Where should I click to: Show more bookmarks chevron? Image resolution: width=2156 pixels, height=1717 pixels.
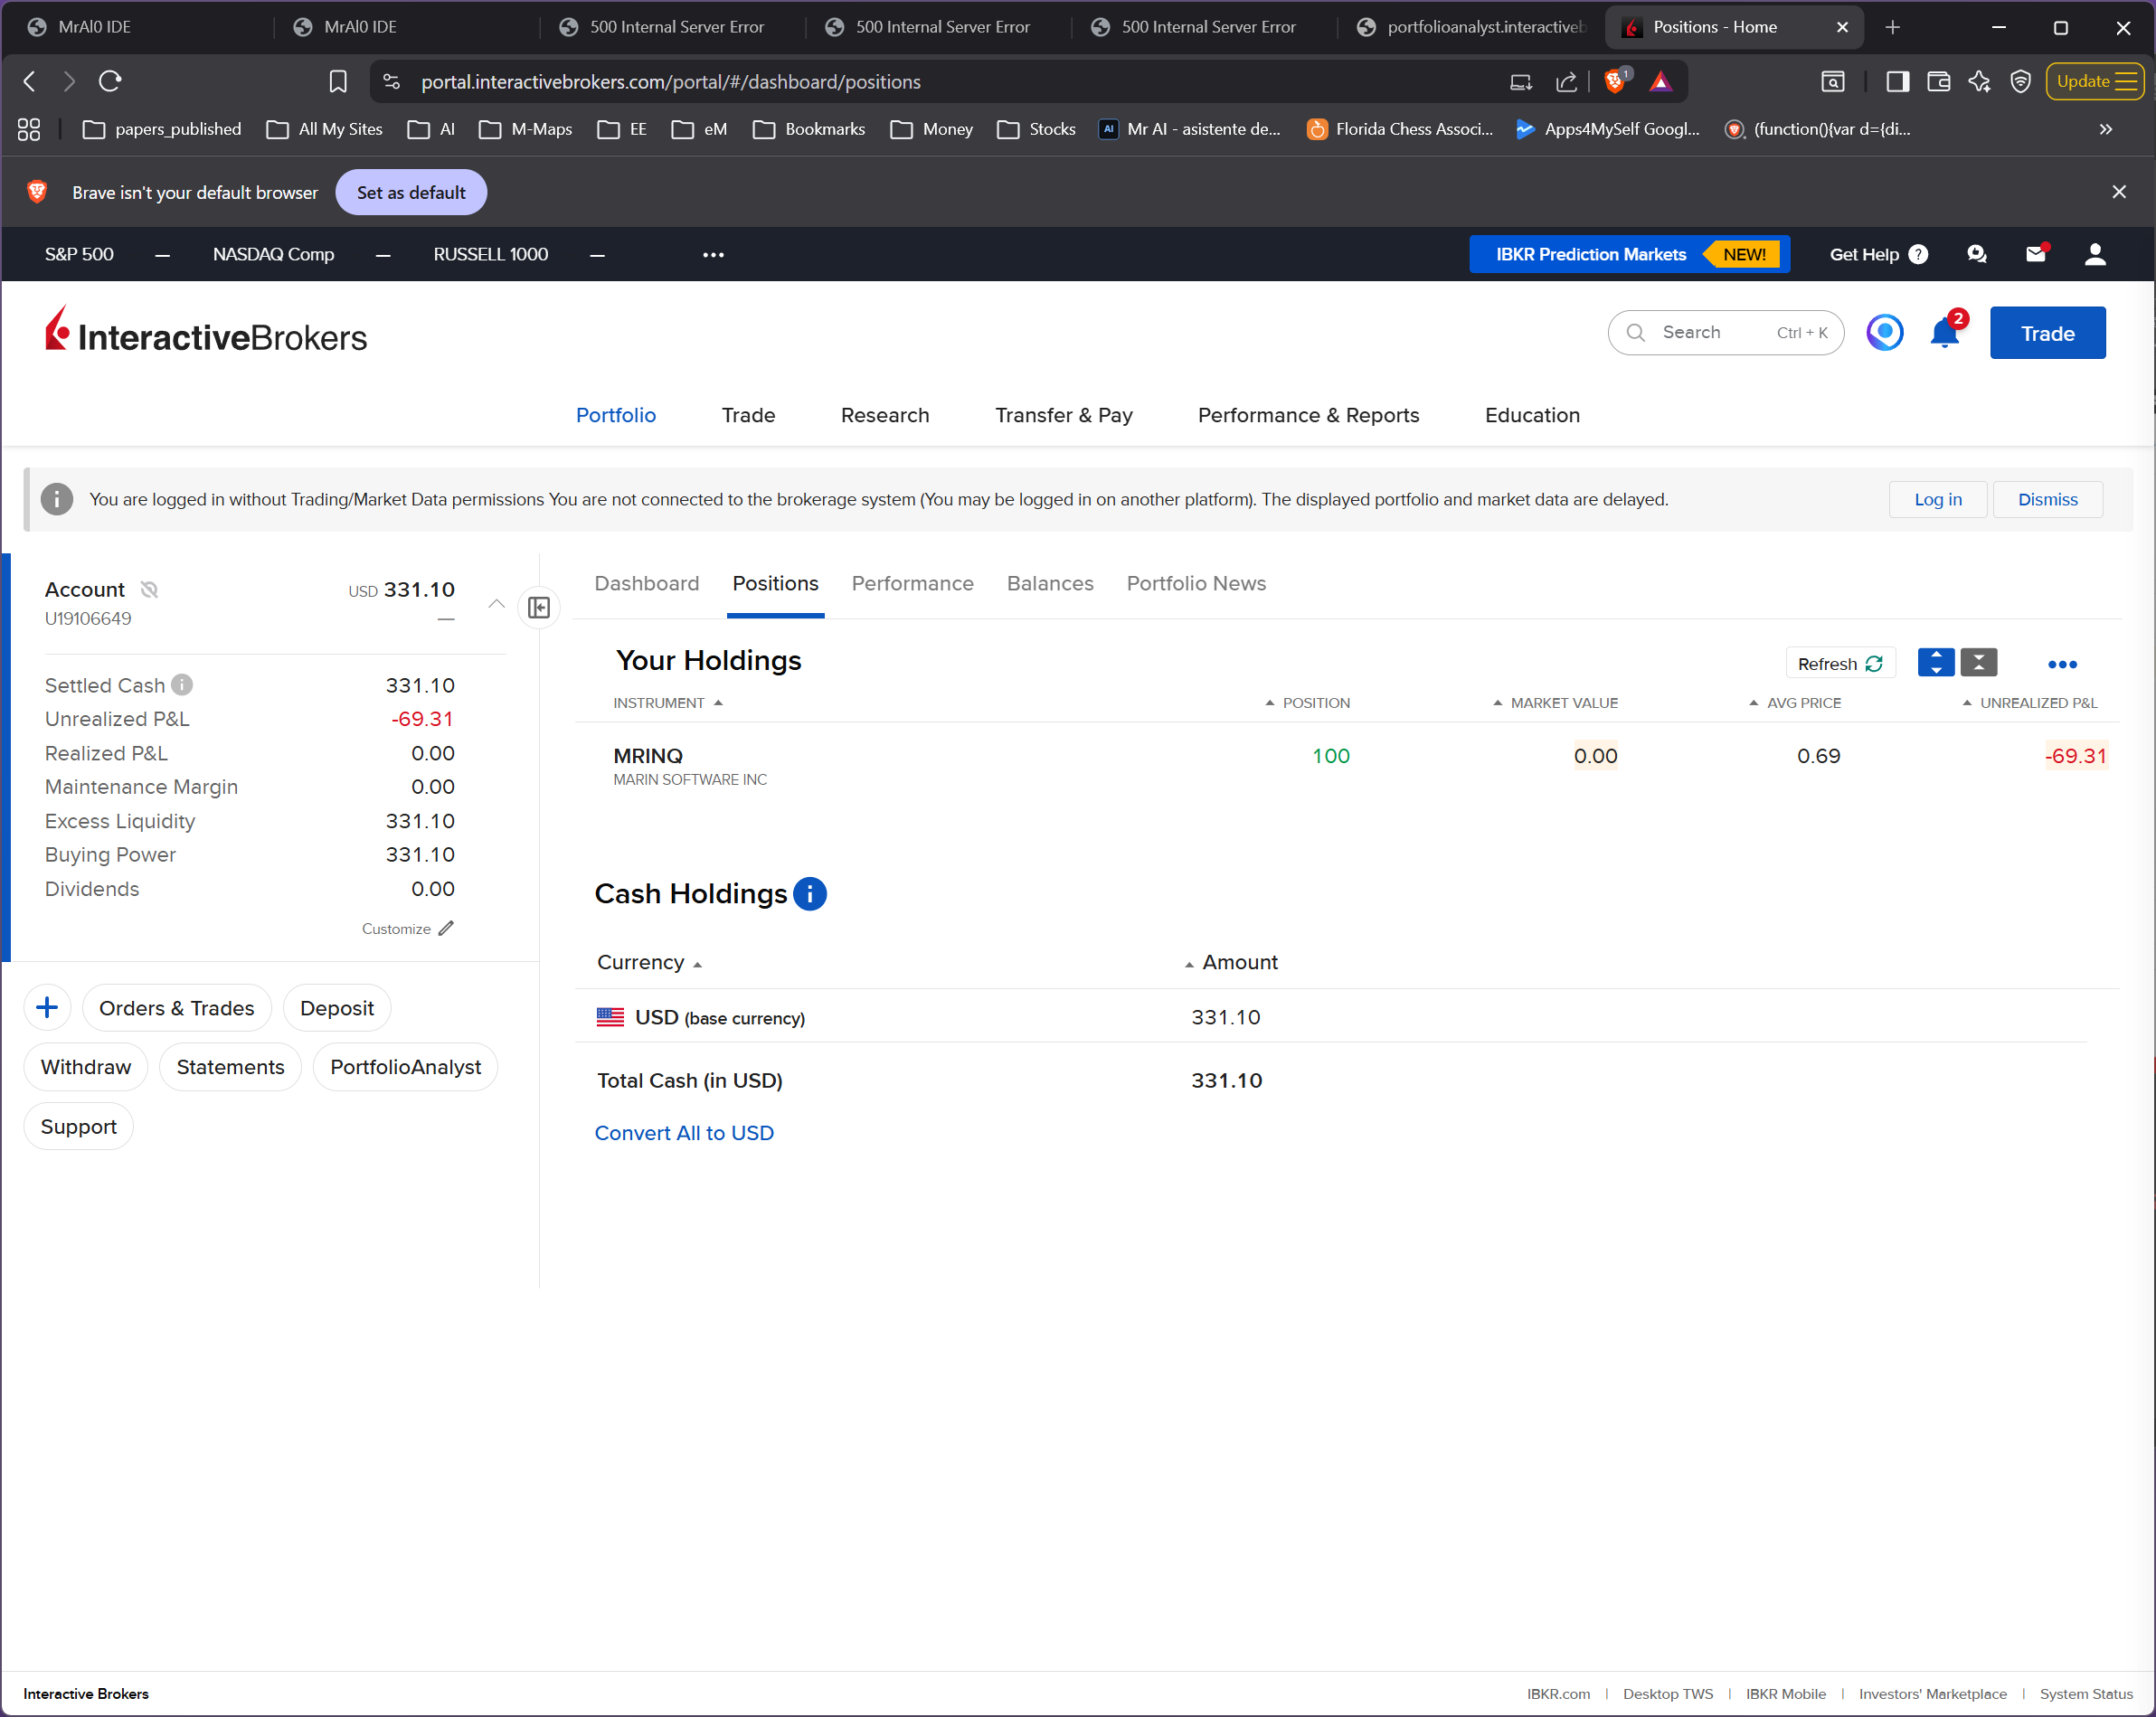[2106, 129]
